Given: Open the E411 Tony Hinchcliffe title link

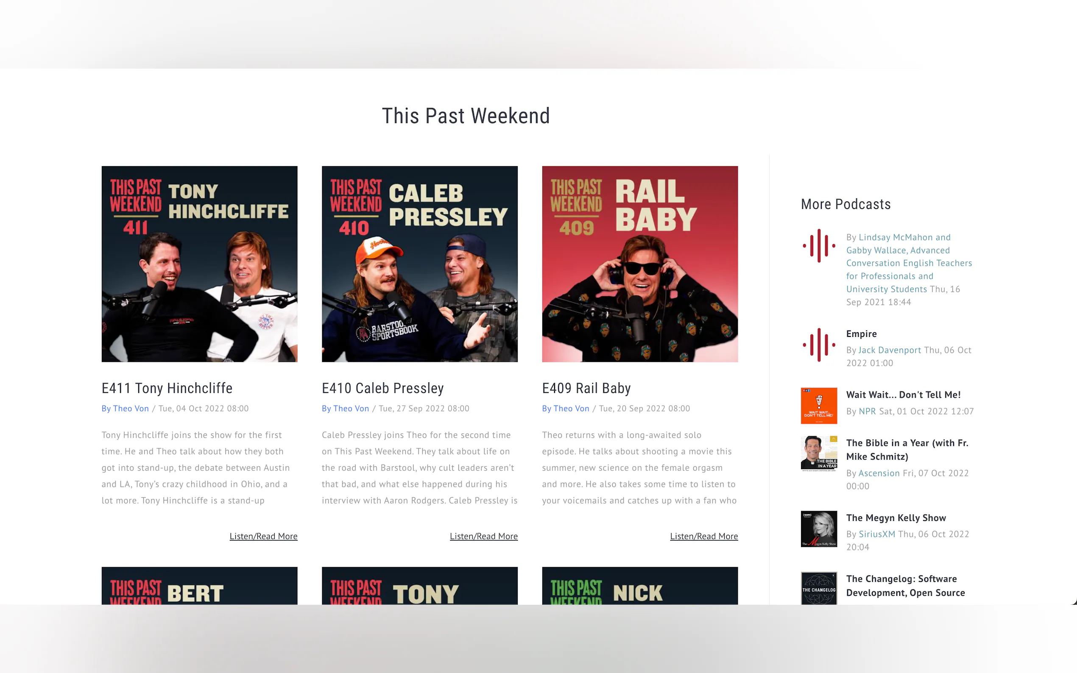Looking at the screenshot, I should tap(167, 388).
